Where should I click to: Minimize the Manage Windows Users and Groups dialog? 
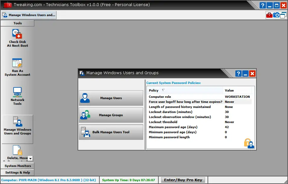pos(245,74)
